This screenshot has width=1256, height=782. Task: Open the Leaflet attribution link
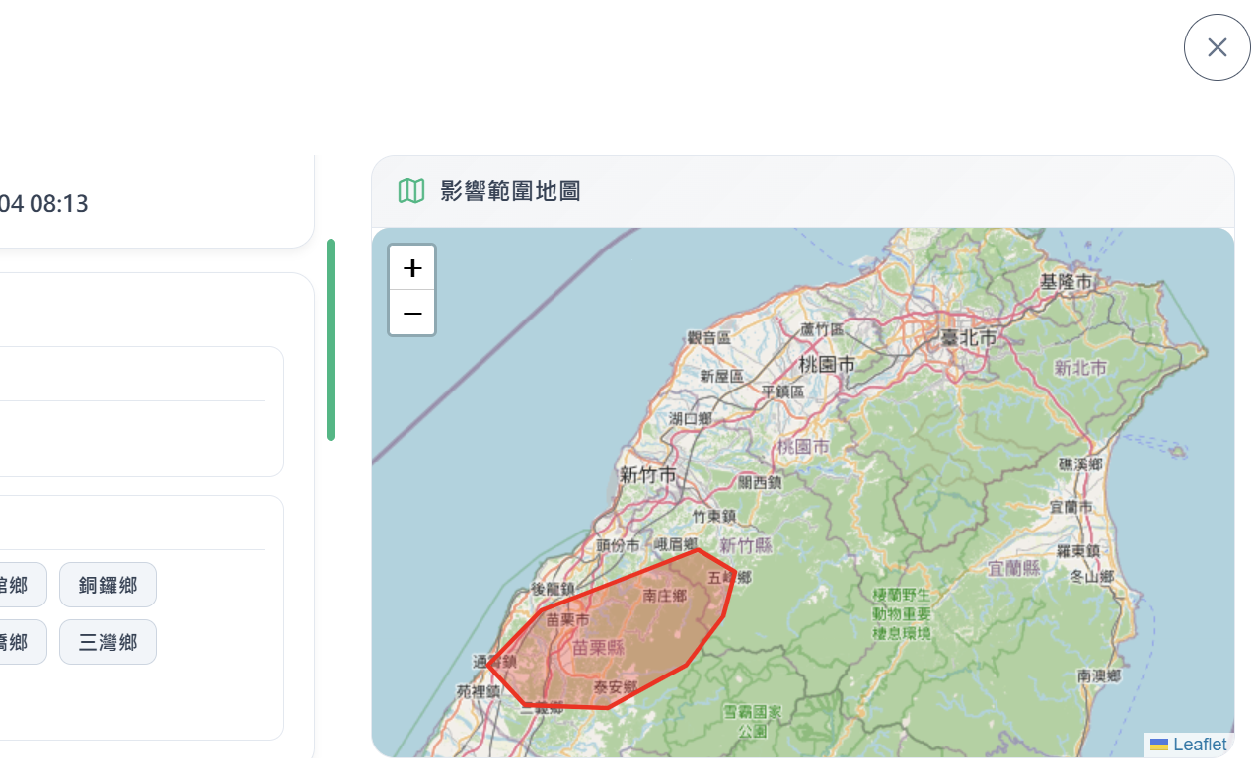point(1198,745)
